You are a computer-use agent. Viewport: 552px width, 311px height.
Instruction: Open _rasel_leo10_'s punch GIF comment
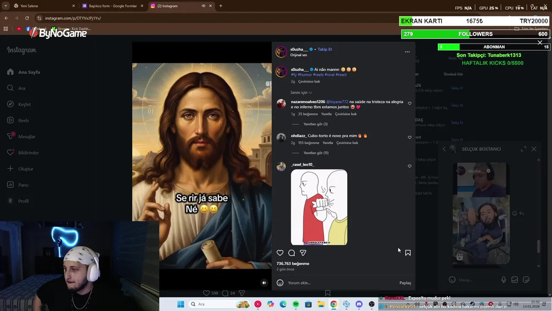(x=319, y=207)
